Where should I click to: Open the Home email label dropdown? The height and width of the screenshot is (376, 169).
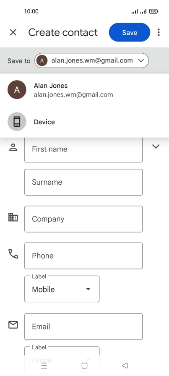point(62,358)
